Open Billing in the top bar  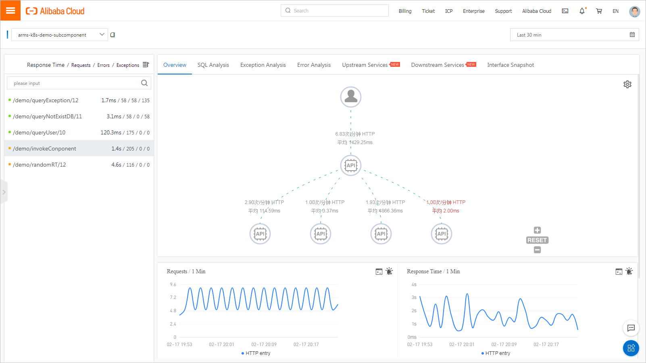pyautogui.click(x=405, y=11)
